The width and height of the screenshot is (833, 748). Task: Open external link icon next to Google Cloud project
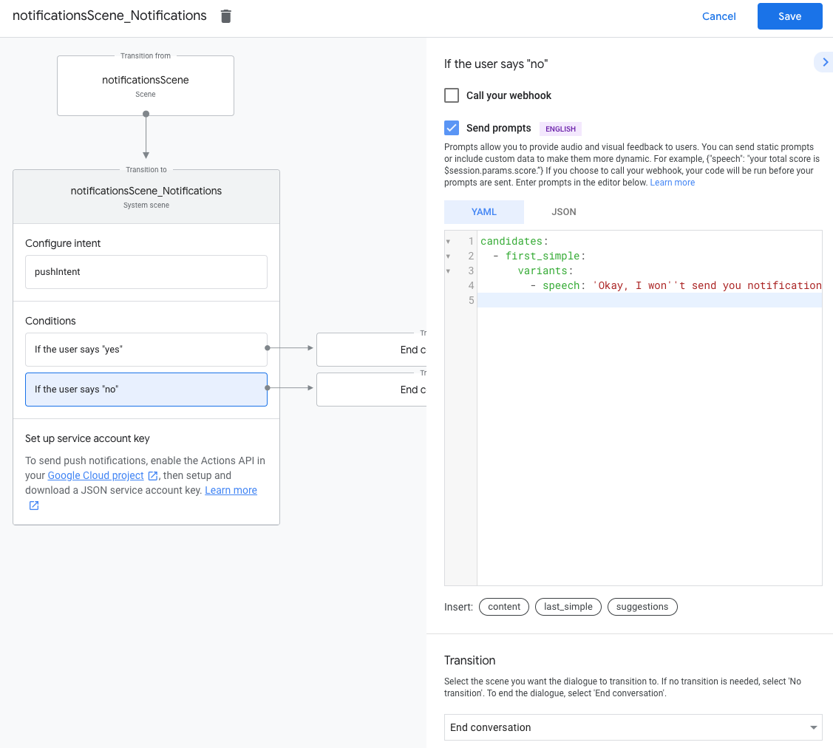pyautogui.click(x=153, y=476)
